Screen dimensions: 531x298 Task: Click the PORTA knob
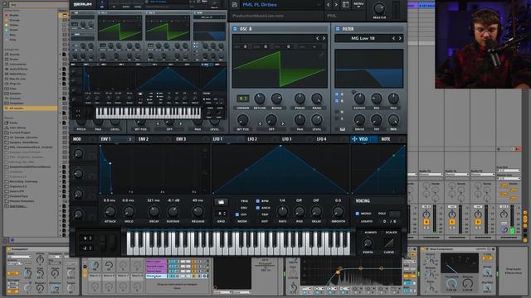coord(368,243)
